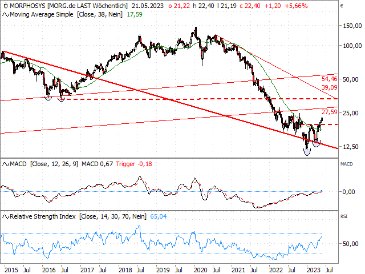The image size is (365, 274).
Task: Click the low value l 21,19
Action: pos(227,6)
